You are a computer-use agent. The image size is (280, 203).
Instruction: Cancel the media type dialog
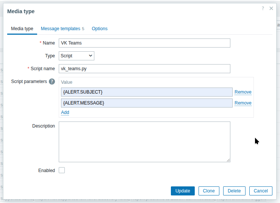[x=261, y=191]
